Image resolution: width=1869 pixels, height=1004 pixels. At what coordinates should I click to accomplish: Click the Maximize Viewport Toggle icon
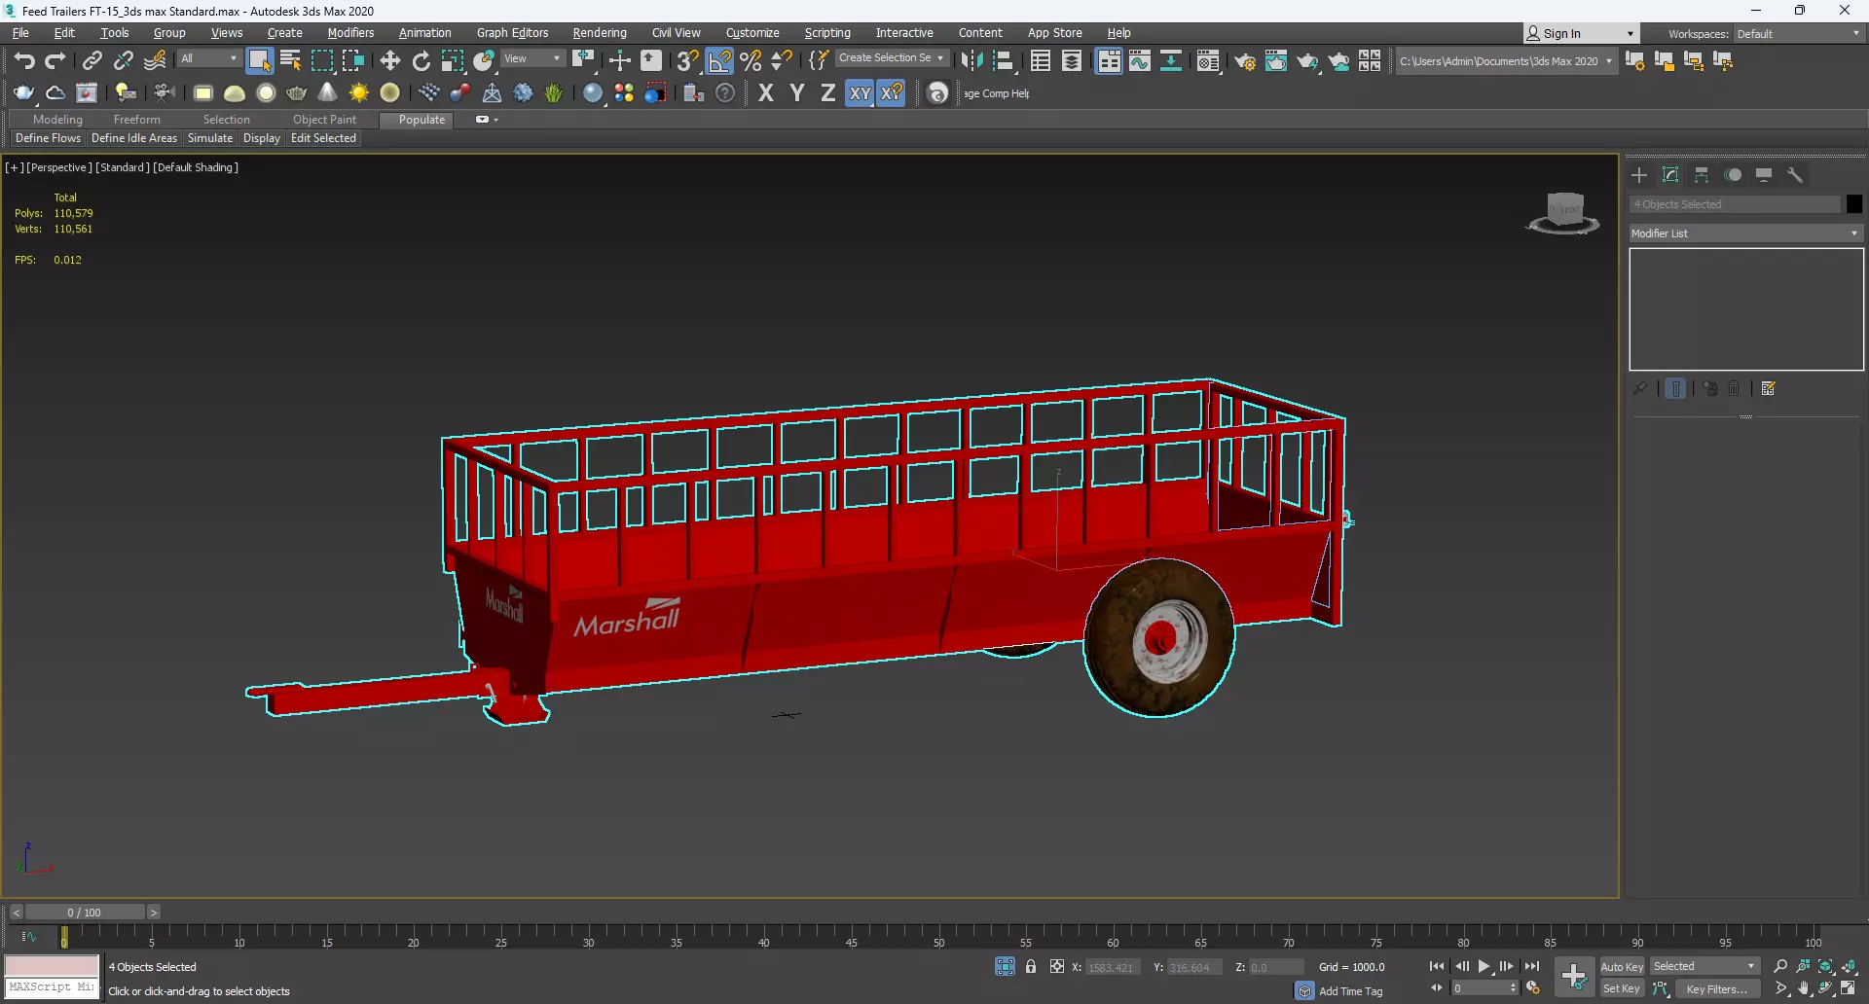[x=1849, y=988]
